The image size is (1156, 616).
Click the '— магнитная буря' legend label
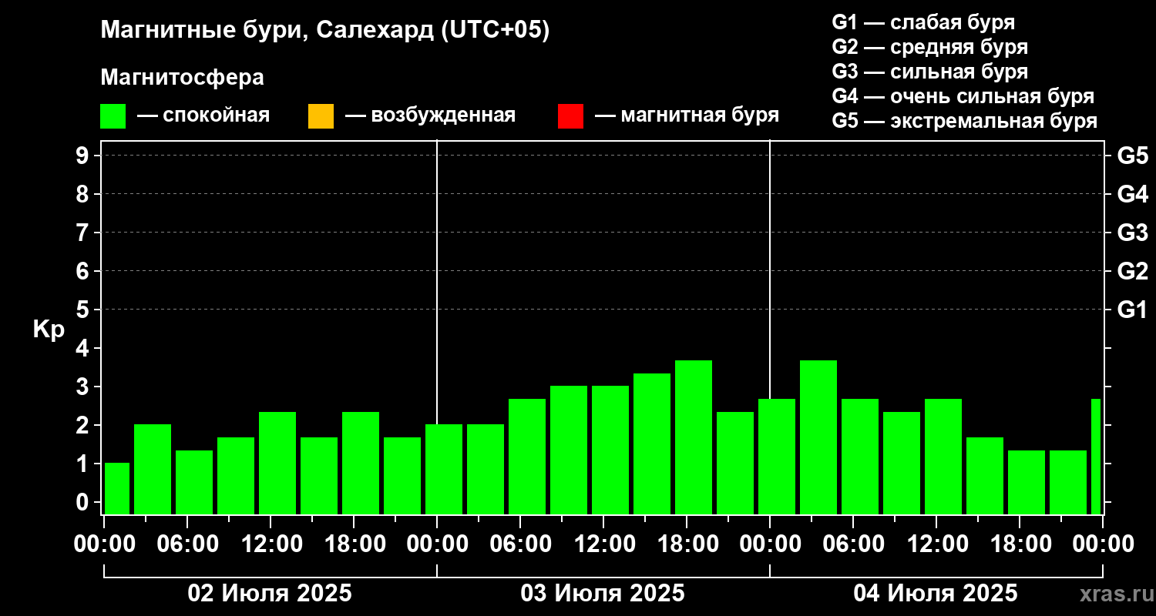click(687, 115)
